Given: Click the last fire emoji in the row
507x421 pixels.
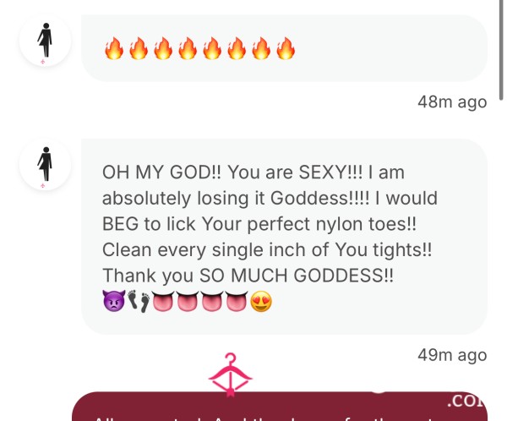Looking at the screenshot, I should pyautogui.click(x=286, y=48).
